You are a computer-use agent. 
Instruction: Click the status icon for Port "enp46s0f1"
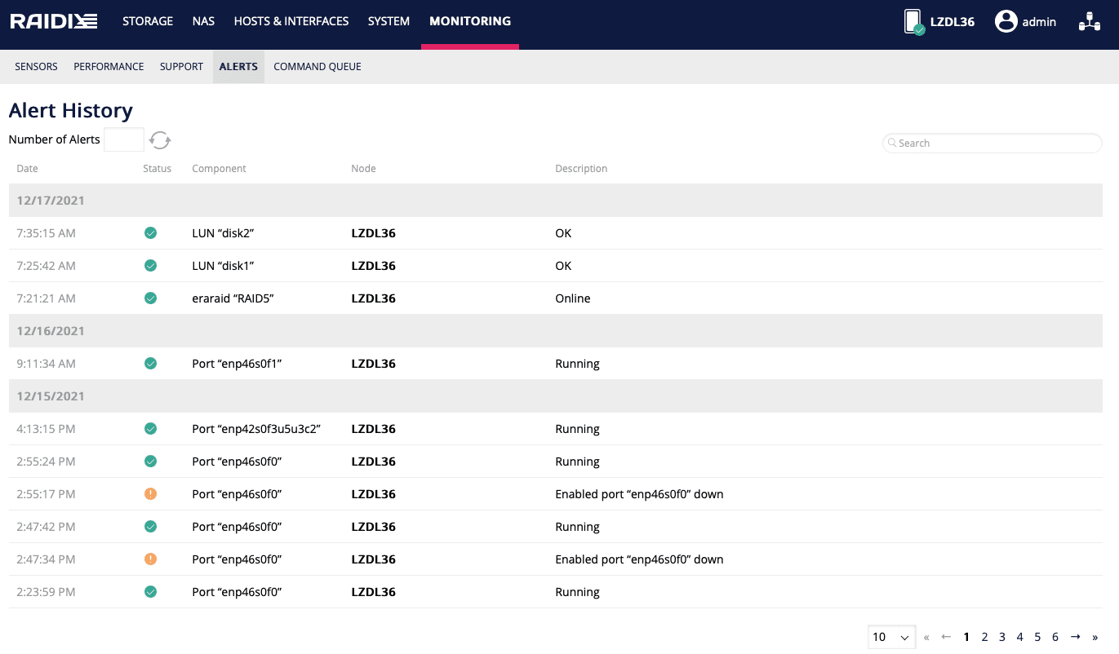click(x=150, y=364)
